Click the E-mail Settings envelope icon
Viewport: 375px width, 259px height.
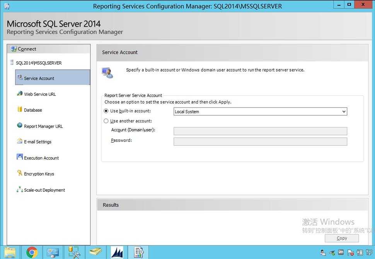[x=20, y=141]
